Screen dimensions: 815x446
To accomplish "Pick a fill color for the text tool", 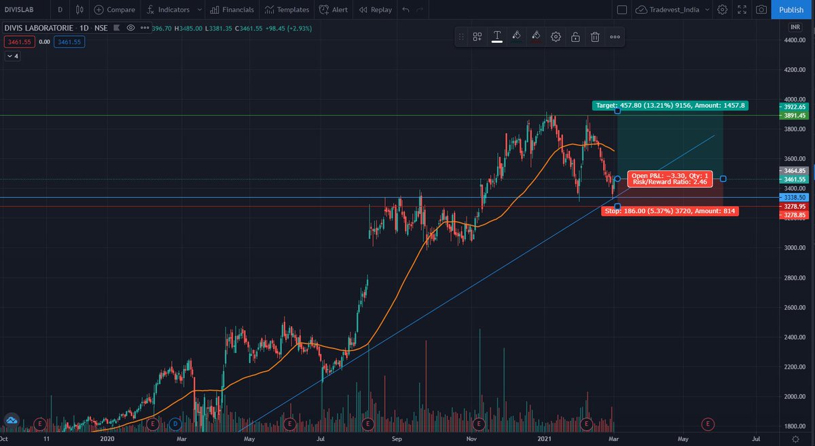I will [x=517, y=37].
